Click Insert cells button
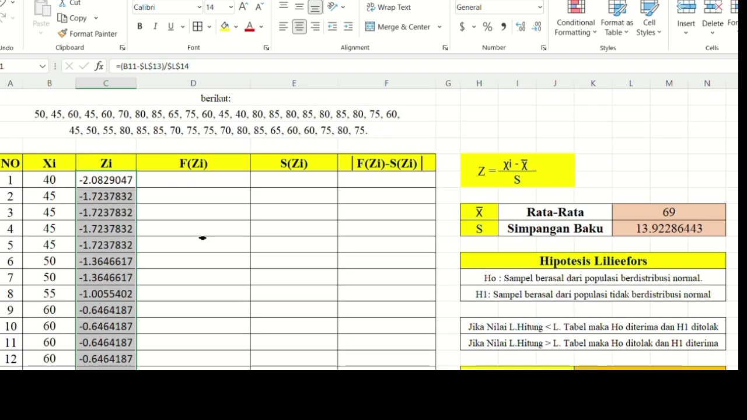This screenshot has width=747, height=420. (x=686, y=19)
